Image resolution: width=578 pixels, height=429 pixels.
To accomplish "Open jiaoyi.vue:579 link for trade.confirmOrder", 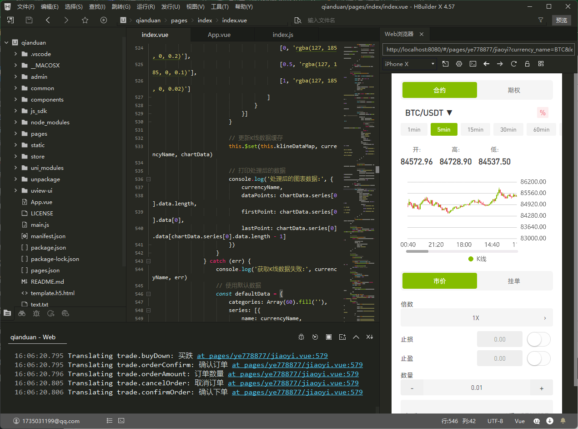I will [297, 392].
